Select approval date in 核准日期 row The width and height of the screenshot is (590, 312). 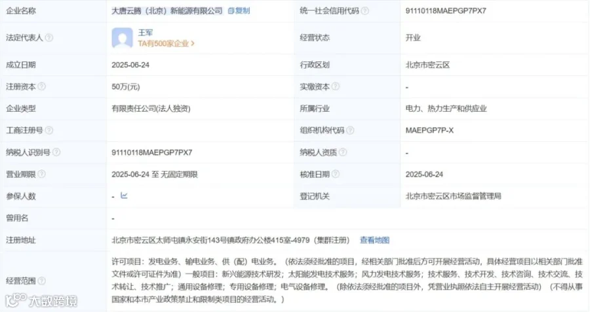tap(424, 174)
